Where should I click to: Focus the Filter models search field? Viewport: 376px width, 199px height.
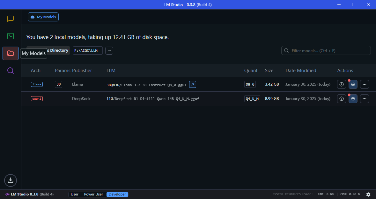point(326,50)
